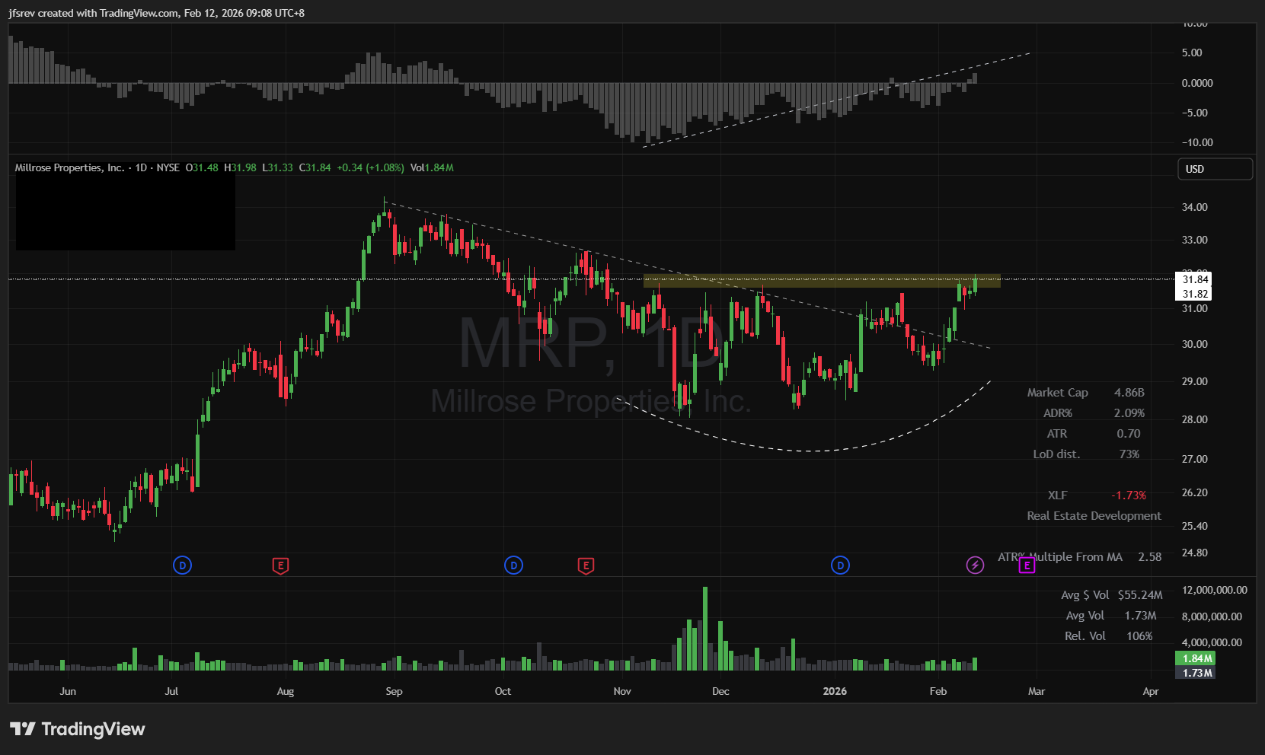
Task: Click the 12,000,000.00 volume axis label
Action: pyautogui.click(x=1215, y=590)
